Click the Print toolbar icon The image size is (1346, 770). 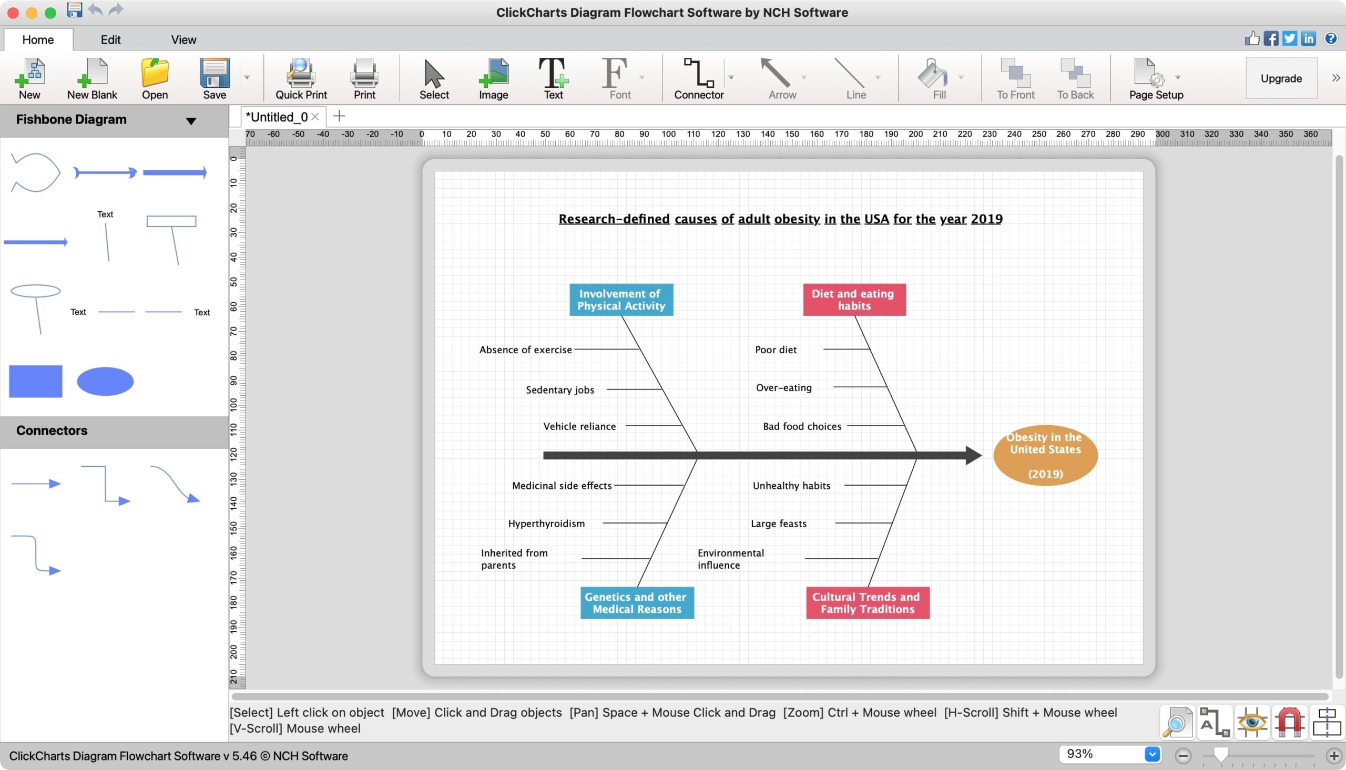coord(364,78)
